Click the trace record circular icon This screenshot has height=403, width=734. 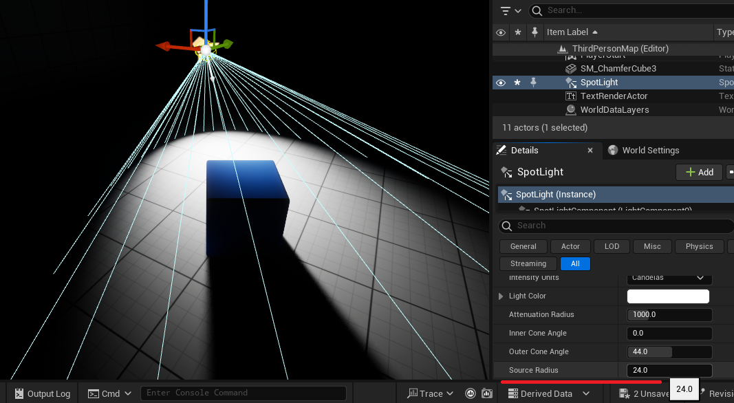point(471,393)
